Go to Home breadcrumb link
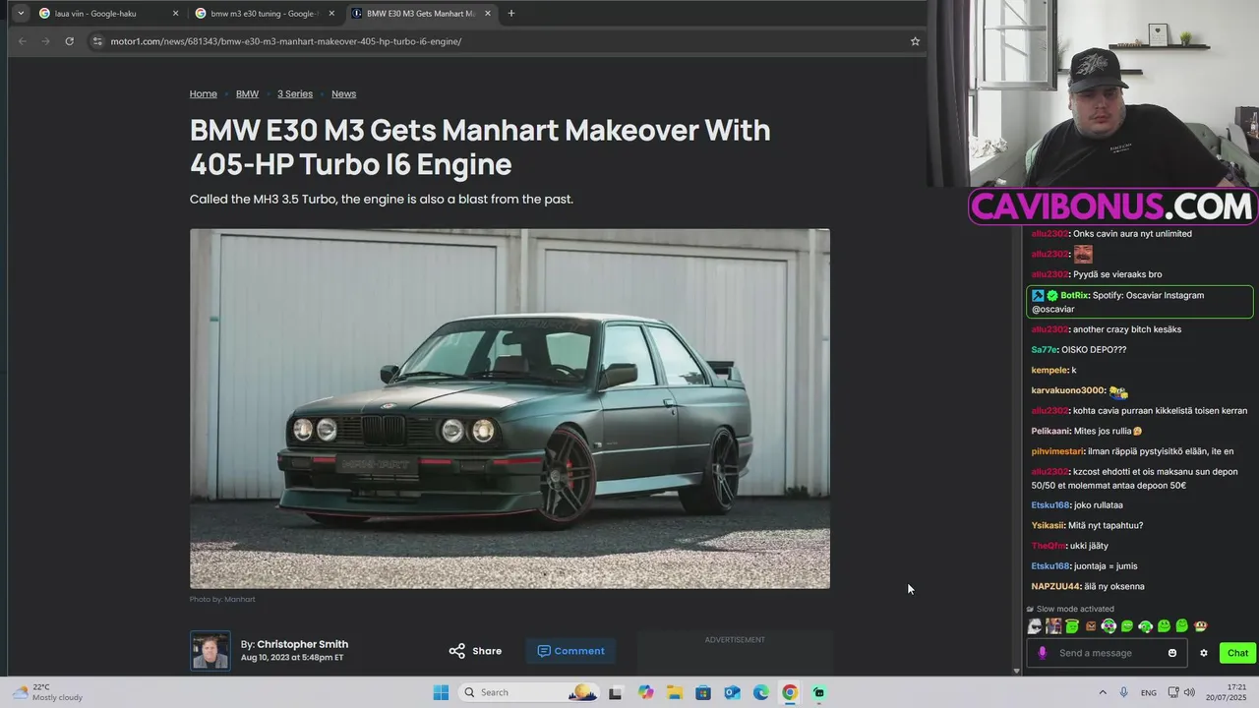1259x708 pixels. pos(204,93)
